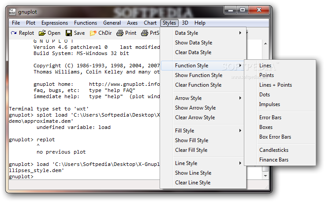Screen dimensions: 325x202
Task: Click the Replot arrow icon
Action: [14, 33]
